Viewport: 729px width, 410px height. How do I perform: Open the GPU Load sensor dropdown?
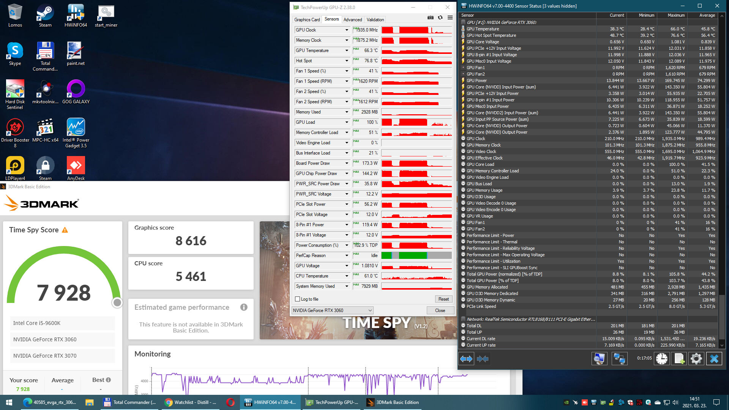click(346, 122)
